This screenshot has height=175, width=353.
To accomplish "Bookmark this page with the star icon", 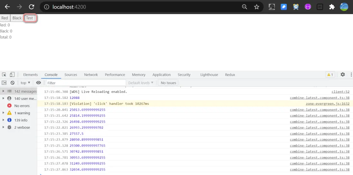I will (257, 7).
